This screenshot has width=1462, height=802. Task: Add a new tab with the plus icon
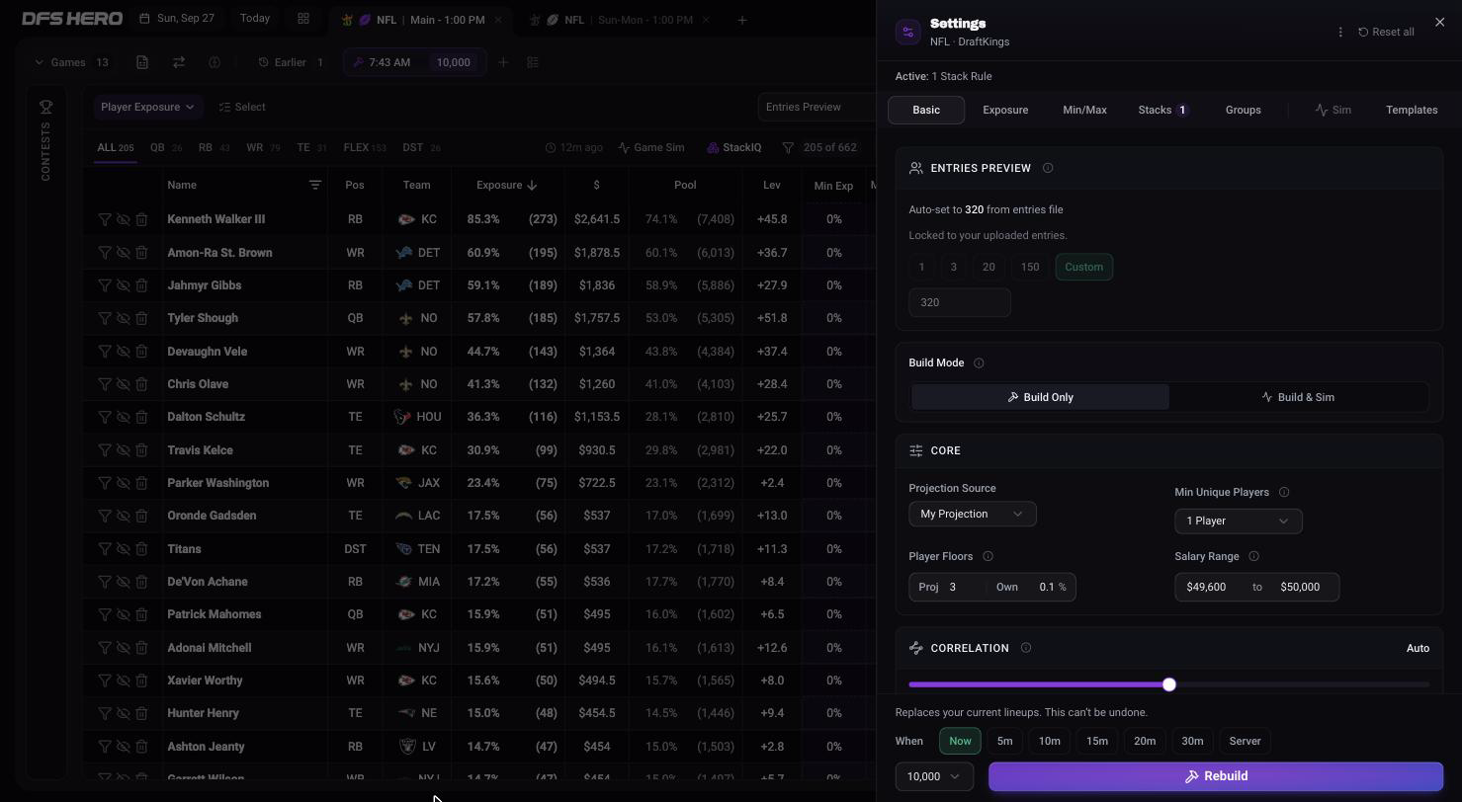(x=742, y=20)
